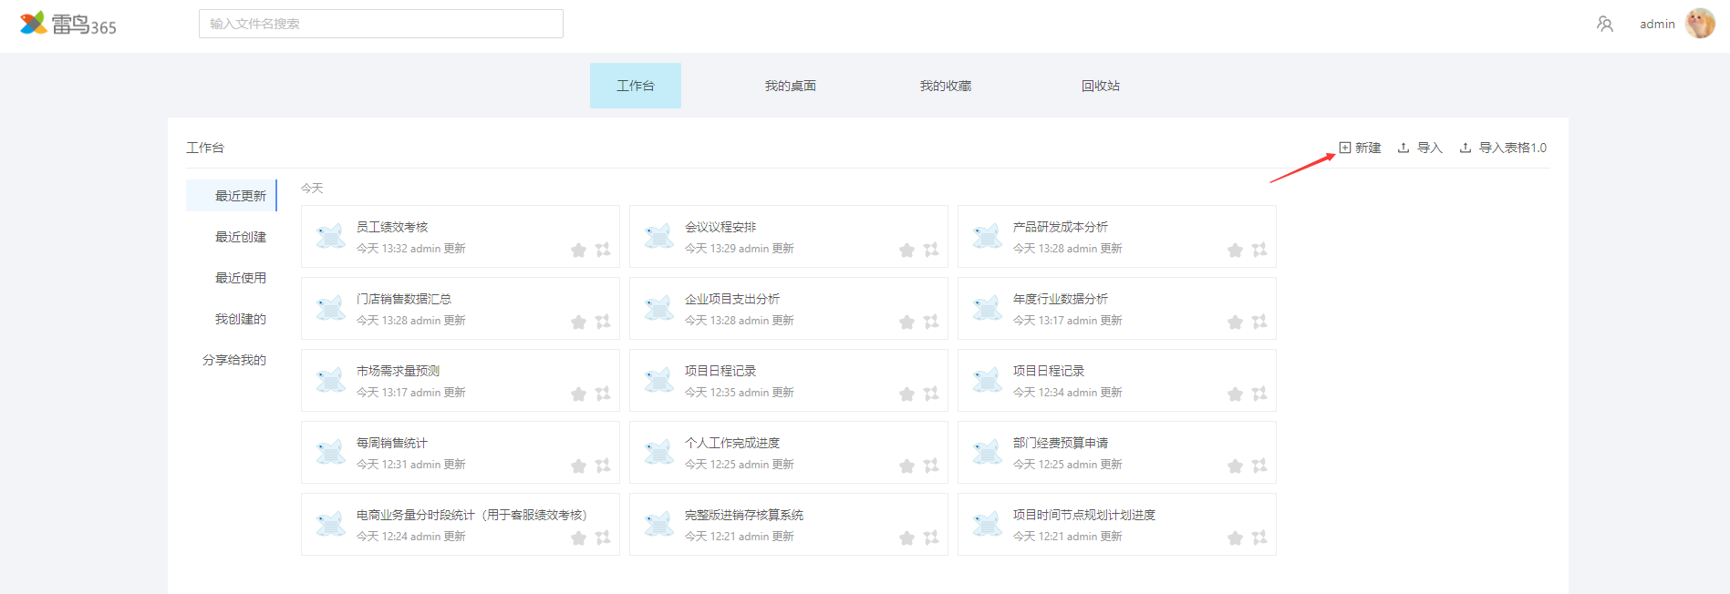Switch to the 我的桌面 tab
This screenshot has width=1730, height=594.
[790, 86]
